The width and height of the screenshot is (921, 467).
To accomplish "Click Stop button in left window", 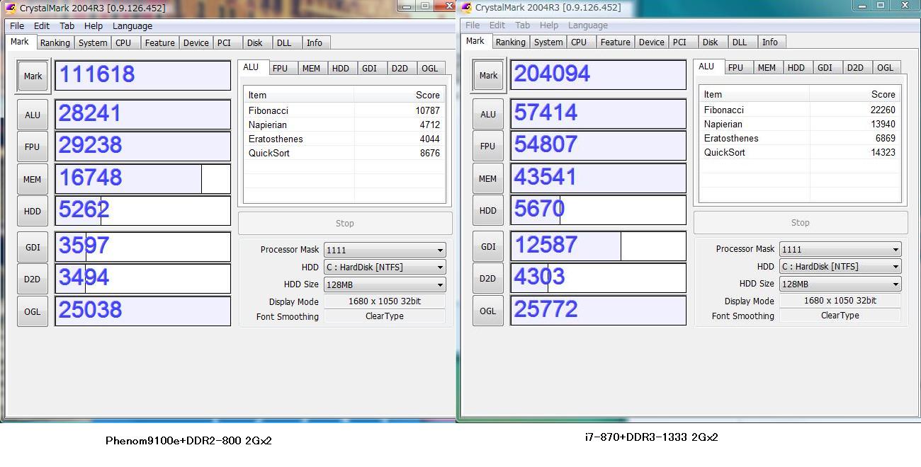I will point(345,223).
